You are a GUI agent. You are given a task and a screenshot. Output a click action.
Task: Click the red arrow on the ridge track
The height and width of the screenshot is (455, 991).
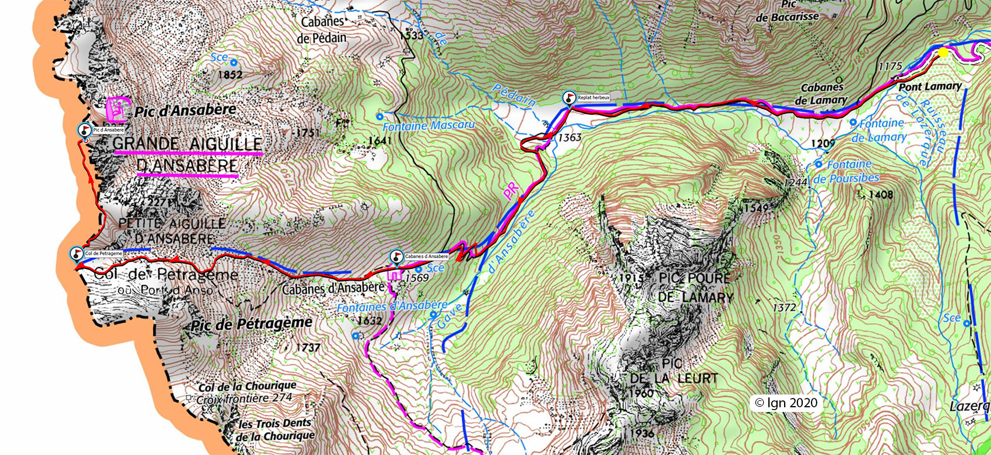[91, 177]
